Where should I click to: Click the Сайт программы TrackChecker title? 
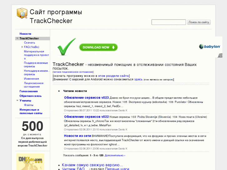[56, 16]
